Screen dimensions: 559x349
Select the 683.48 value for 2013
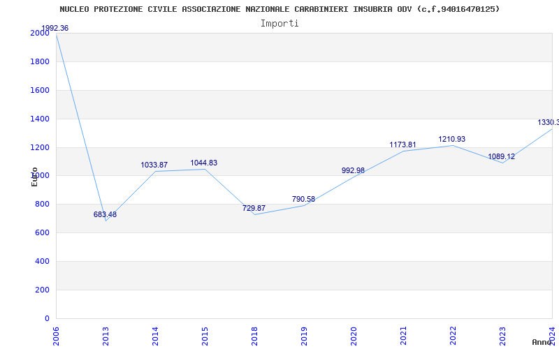(105, 214)
